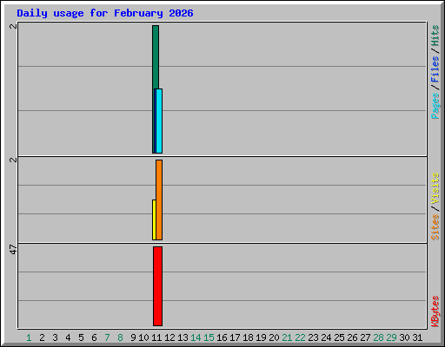The width and height of the screenshot is (445, 347).
Task: Click day 5 on the date axis
Action: click(81, 337)
